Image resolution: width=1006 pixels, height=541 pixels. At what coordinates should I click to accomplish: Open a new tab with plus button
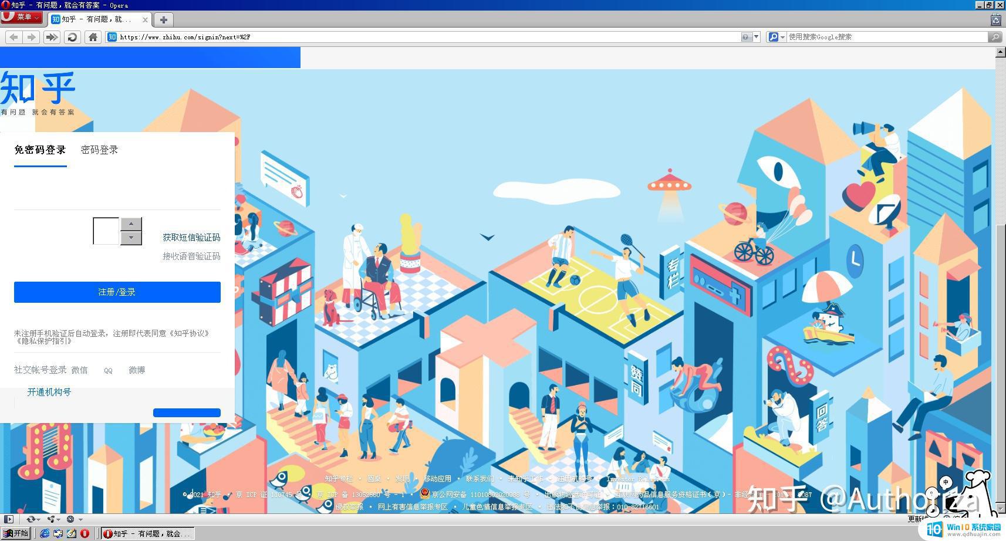[164, 19]
